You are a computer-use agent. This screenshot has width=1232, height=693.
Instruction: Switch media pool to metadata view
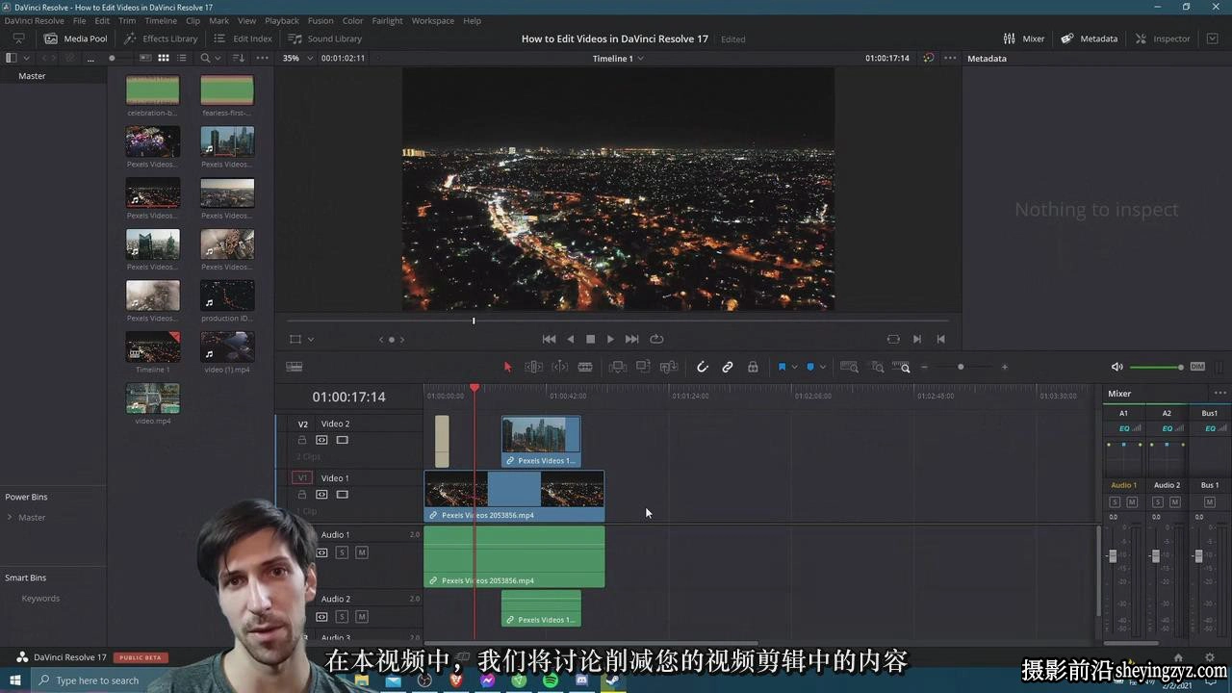click(145, 58)
